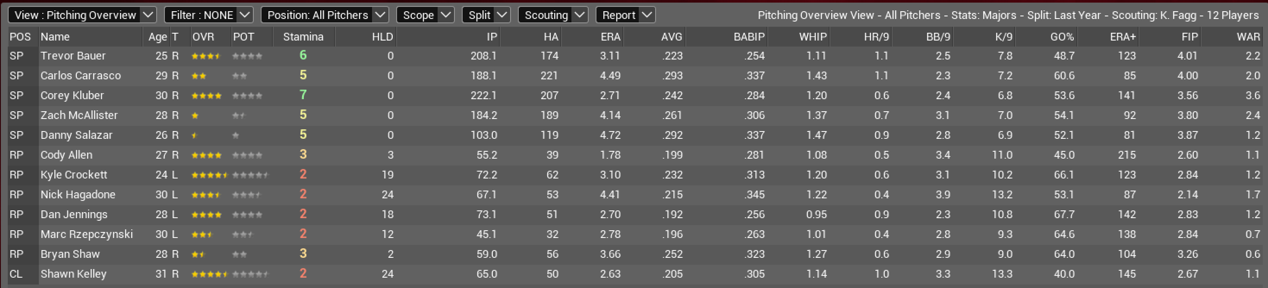Click Dan Jennings' potential star rating
Image resolution: width=1268 pixels, height=288 pixels.
[247, 215]
